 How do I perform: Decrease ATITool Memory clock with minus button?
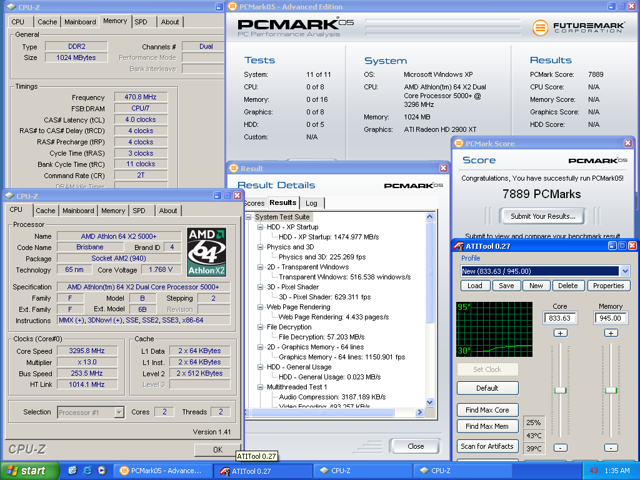coord(611,447)
